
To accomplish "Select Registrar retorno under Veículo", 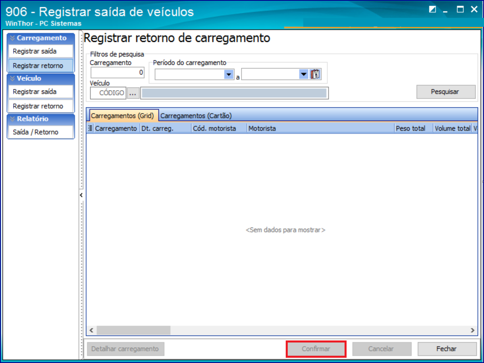I will (x=41, y=106).
